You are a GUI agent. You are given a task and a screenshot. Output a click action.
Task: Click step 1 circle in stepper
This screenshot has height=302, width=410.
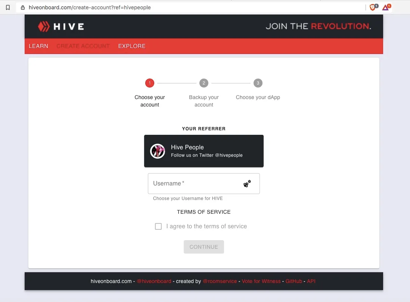tap(150, 83)
